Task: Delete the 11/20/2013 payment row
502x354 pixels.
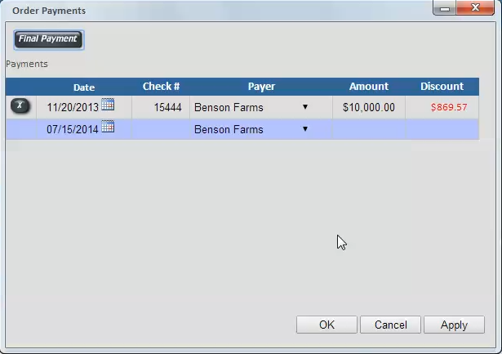Action: point(20,106)
